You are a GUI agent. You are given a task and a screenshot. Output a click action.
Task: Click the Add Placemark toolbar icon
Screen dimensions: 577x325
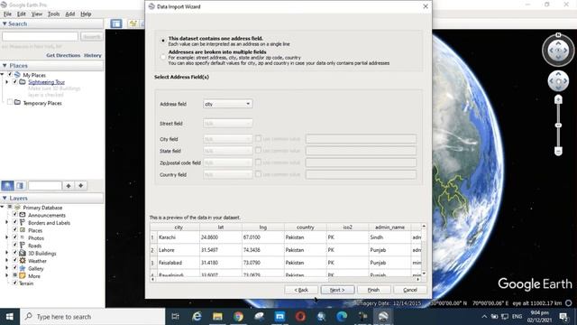tap(133, 23)
